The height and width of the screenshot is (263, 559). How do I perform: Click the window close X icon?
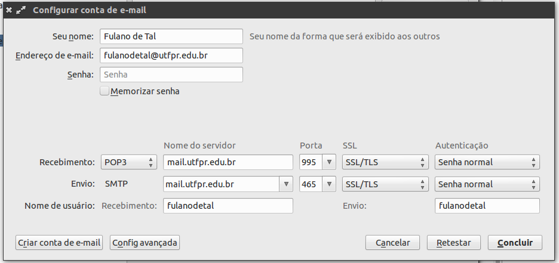pyautogui.click(x=9, y=10)
